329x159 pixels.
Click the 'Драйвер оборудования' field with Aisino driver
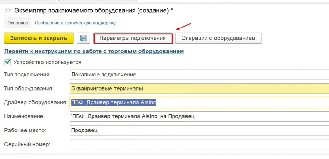[199, 103]
